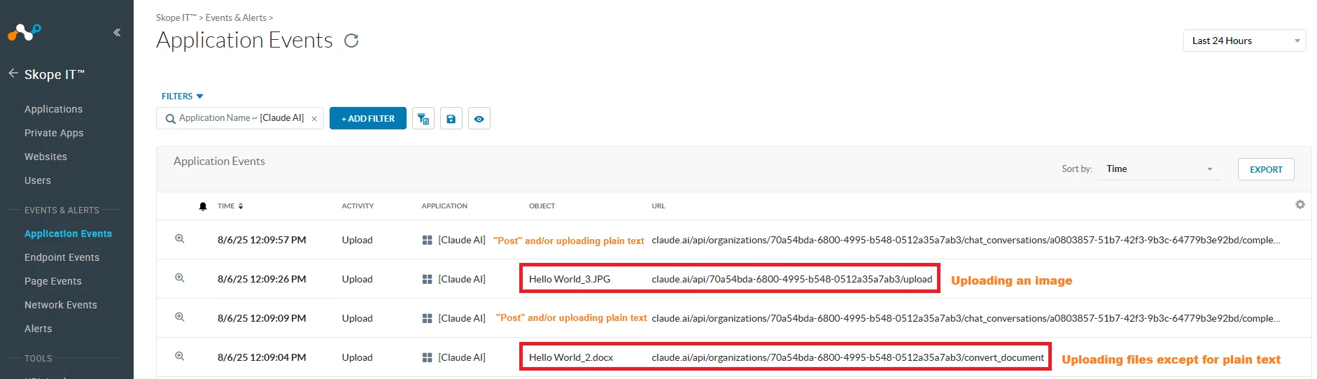The height and width of the screenshot is (379, 1317).
Task: Open details for the 12:09:26 PM event
Action: tap(180, 278)
